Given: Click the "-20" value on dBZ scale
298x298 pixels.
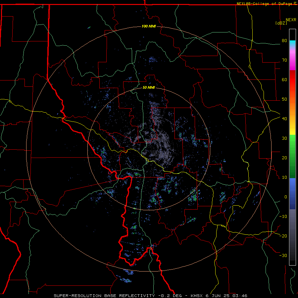Looking at the screenshot, I should pyautogui.click(x=283, y=236).
